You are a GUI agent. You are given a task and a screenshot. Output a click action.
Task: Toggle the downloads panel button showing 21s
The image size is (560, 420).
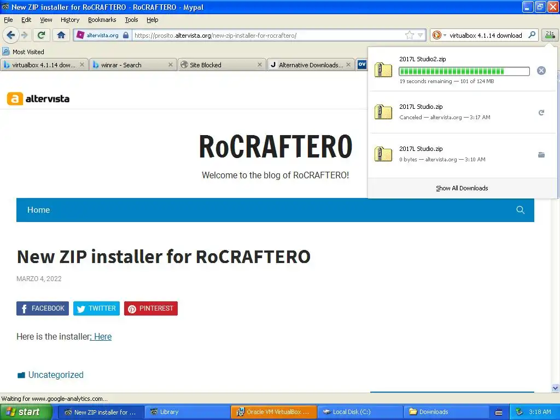coord(550,35)
